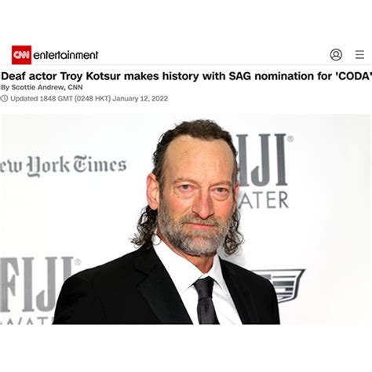Open the user account profile icon
Screen dimensions: 372x372
336,55
